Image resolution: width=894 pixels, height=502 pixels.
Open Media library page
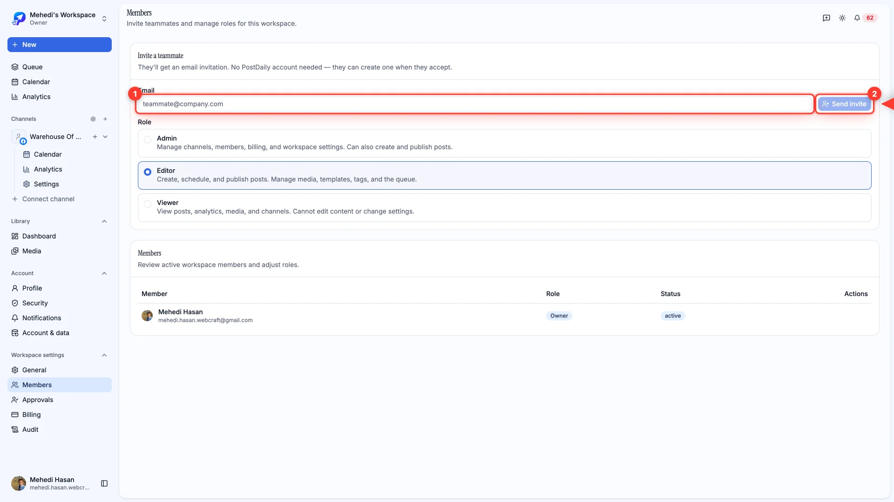point(60,251)
